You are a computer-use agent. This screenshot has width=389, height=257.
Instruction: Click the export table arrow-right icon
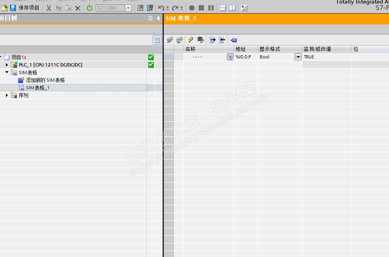[212, 40]
